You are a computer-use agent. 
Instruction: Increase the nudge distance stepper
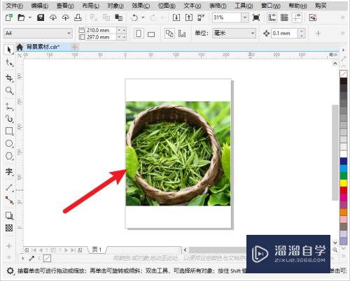(302, 31)
